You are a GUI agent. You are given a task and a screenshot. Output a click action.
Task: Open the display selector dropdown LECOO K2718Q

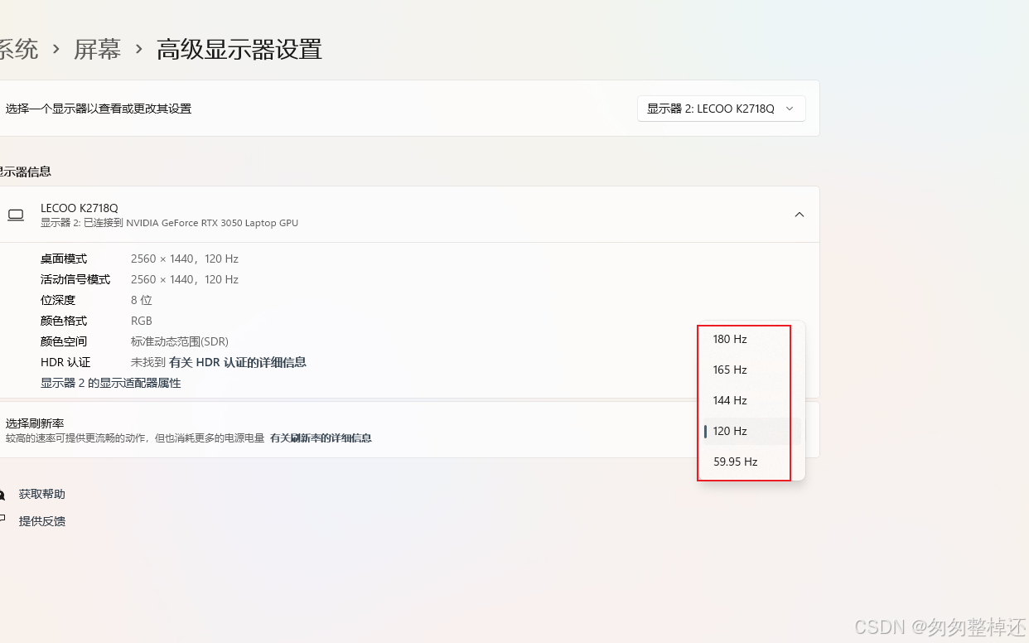tap(722, 109)
